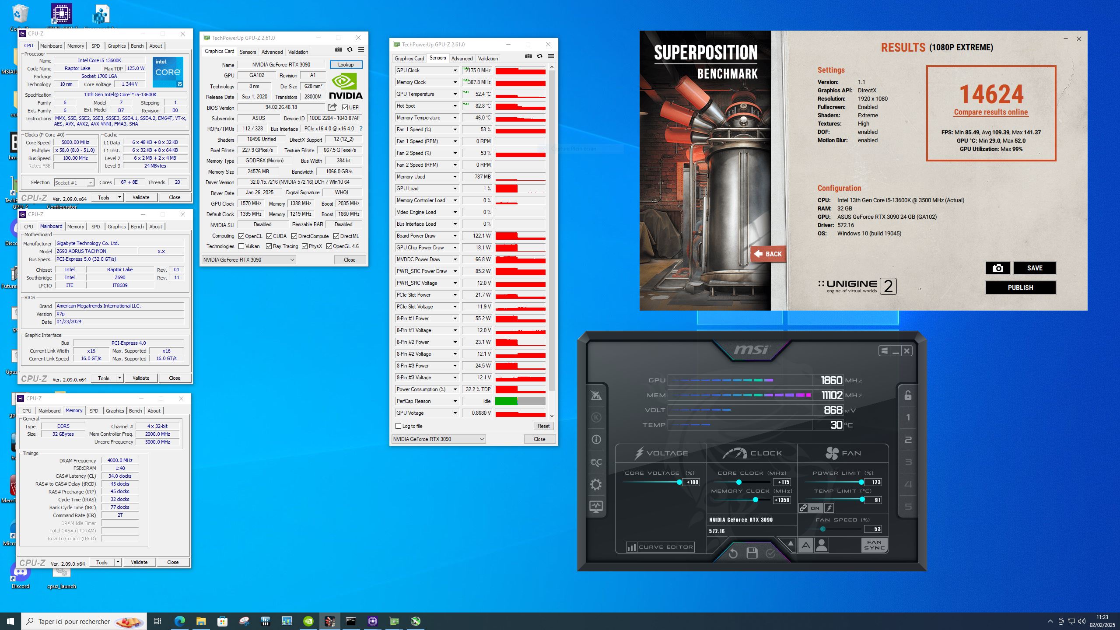
Task: Click GPU-Z Sensors window camera icon
Action: point(528,56)
